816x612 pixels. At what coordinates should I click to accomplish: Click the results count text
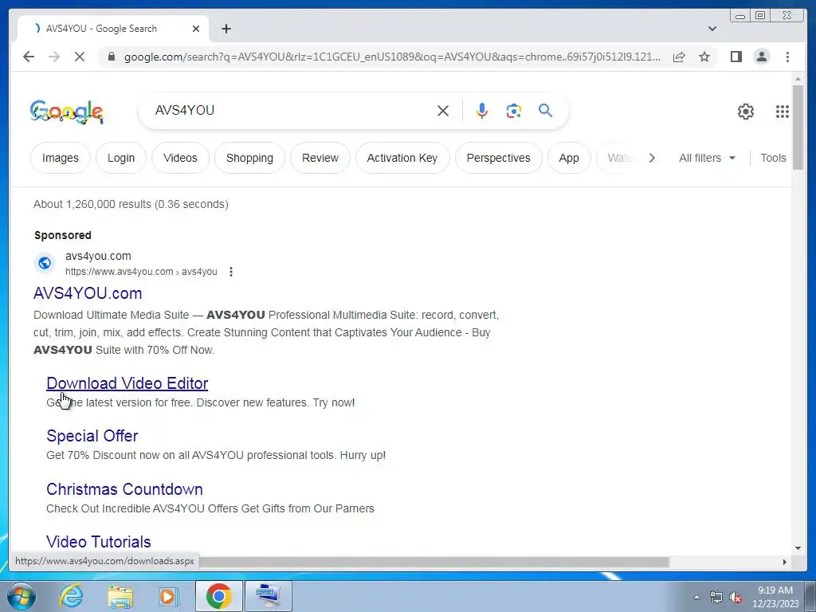point(131,204)
